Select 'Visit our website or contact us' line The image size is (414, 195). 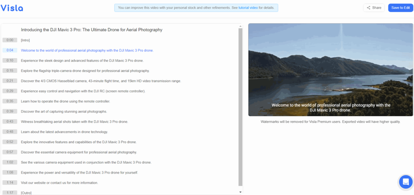(x=59, y=183)
